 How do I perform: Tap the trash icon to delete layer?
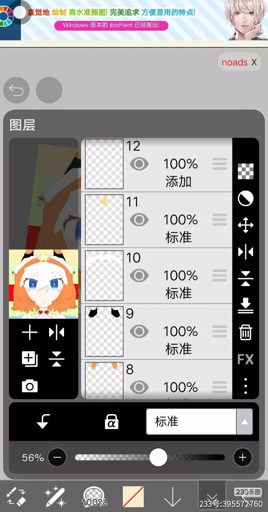pos(246,332)
